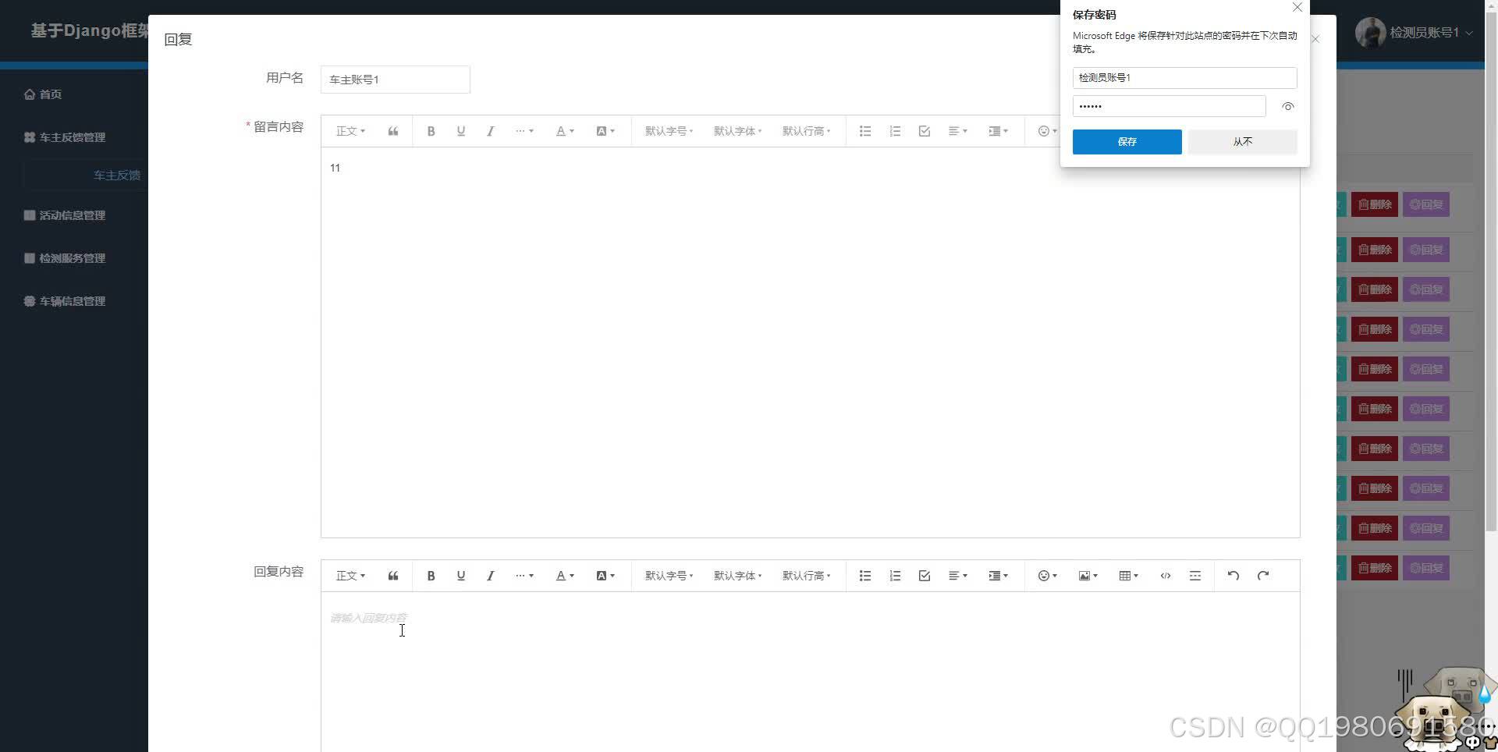Open default font family dropdown in the reply editor
Image resolution: width=1498 pixels, height=752 pixels.
pos(737,576)
